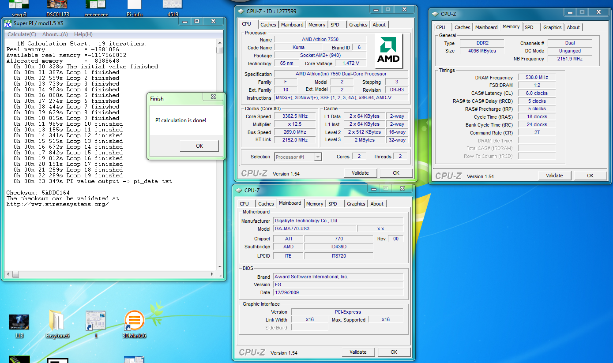Image resolution: width=613 pixels, height=363 pixels.
Task: Open the Help(H) menu in Super PI
Action: 83,34
